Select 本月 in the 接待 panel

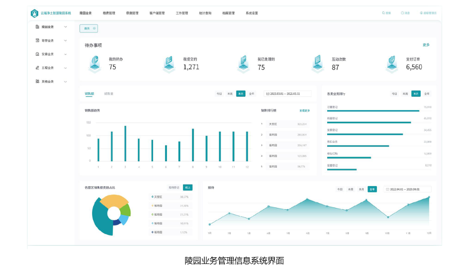[x=361, y=189]
